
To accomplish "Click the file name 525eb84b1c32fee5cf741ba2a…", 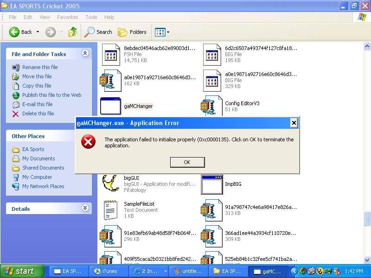I will point(261,259).
